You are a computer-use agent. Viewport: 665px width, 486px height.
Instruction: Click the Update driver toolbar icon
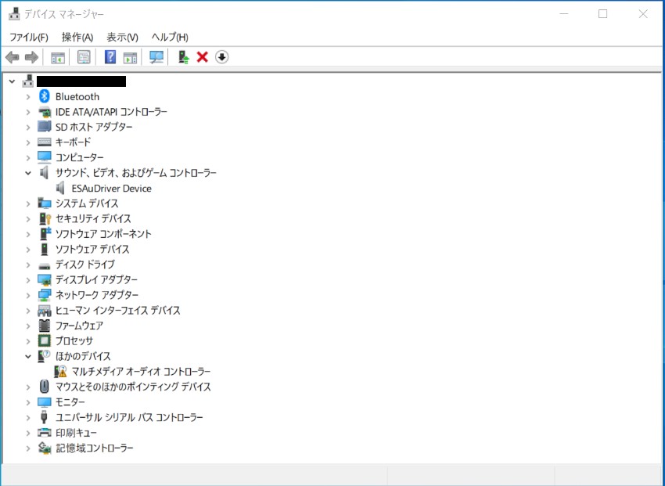183,57
